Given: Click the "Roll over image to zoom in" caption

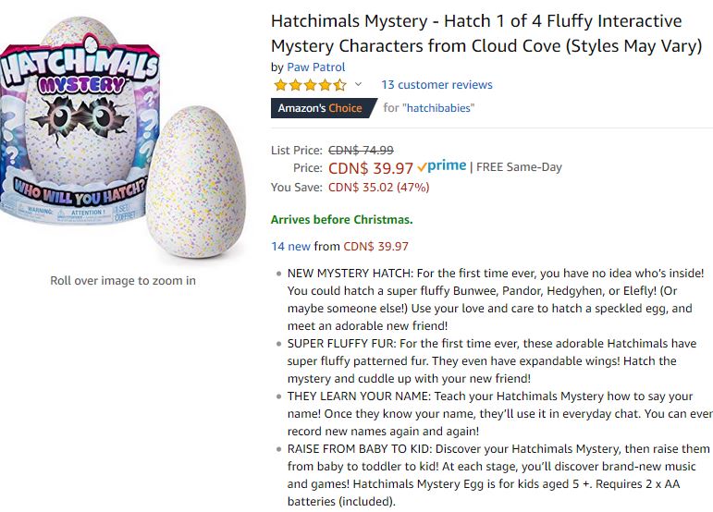Looking at the screenshot, I should click(123, 281).
